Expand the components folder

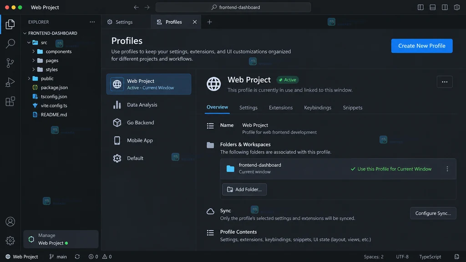point(34,51)
